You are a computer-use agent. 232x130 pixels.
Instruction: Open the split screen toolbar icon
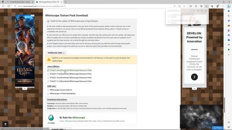point(191,6)
